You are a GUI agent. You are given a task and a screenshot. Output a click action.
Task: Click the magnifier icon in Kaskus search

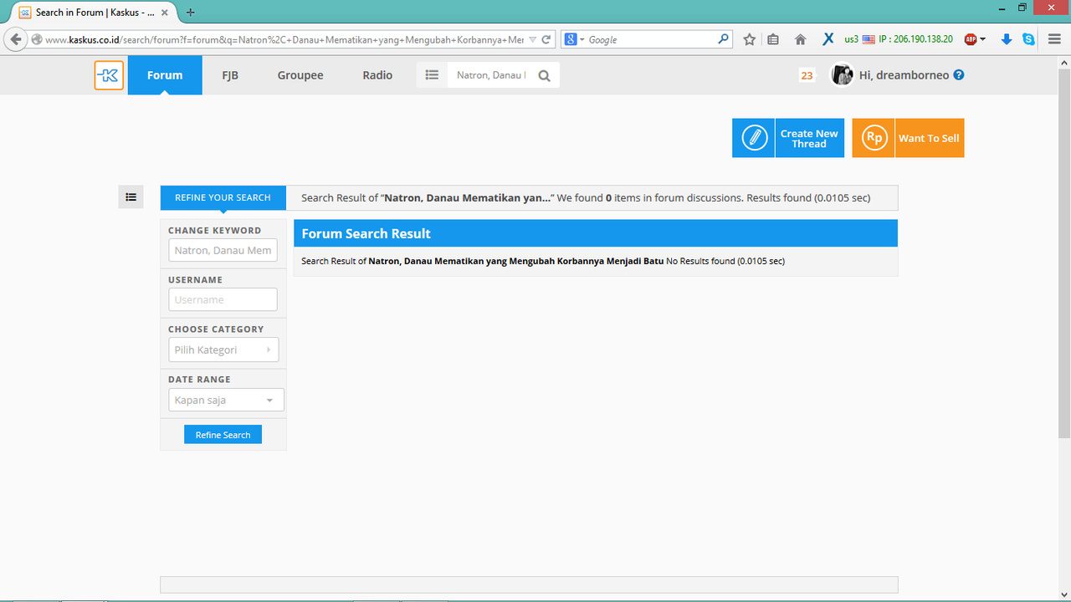(x=544, y=76)
